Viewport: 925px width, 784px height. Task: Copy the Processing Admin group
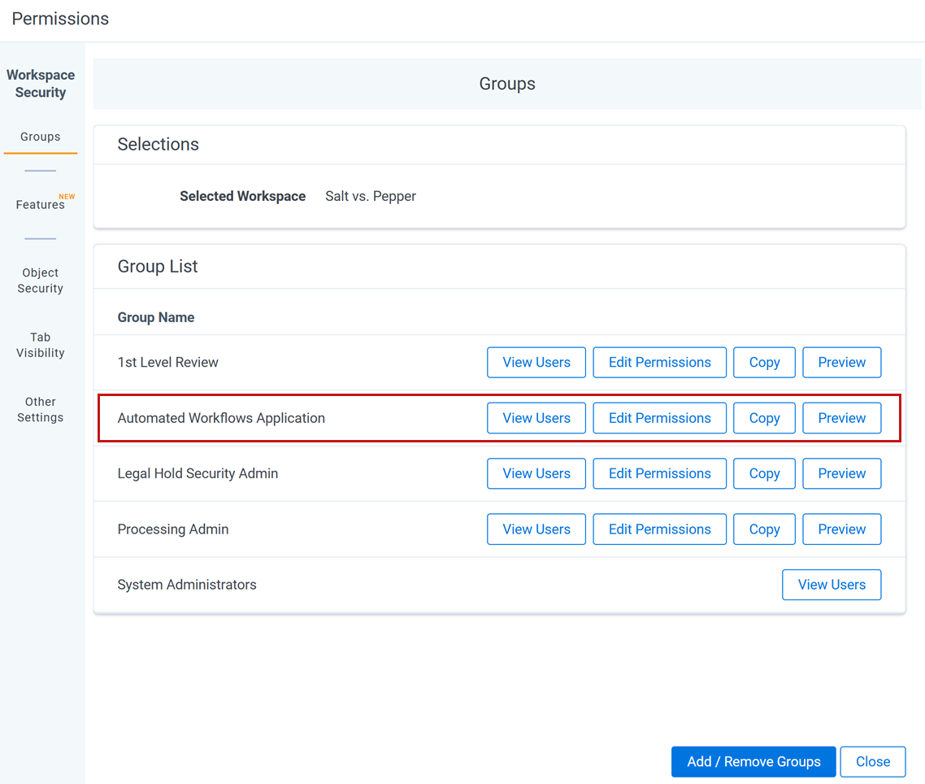click(x=764, y=529)
